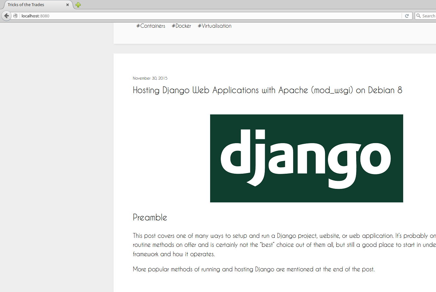This screenshot has height=292, width=436.
Task: Click the globe site identity icon
Action: (15, 16)
